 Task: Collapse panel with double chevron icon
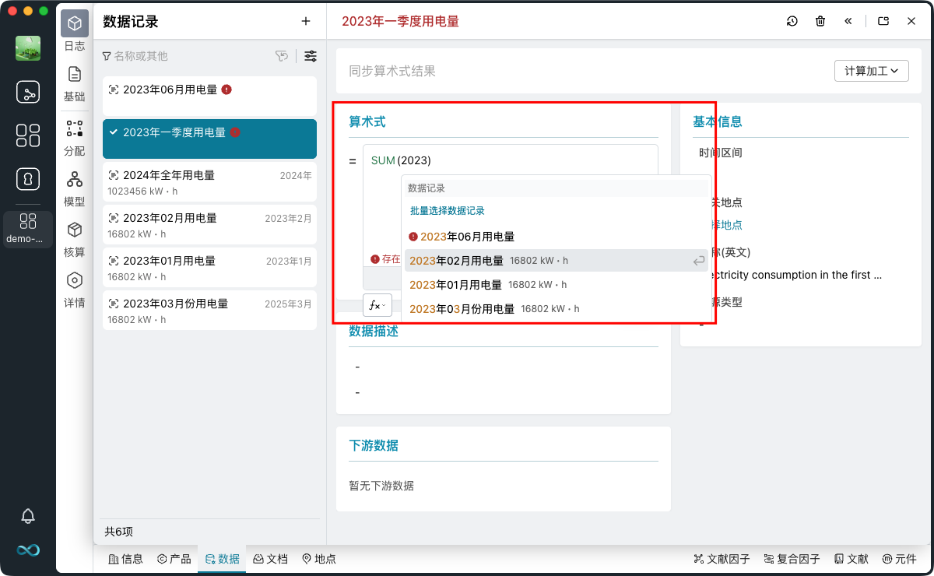point(848,22)
